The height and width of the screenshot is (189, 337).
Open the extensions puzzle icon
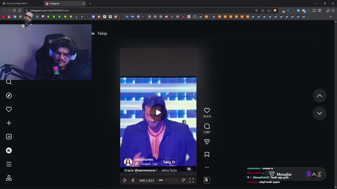coord(314,10)
